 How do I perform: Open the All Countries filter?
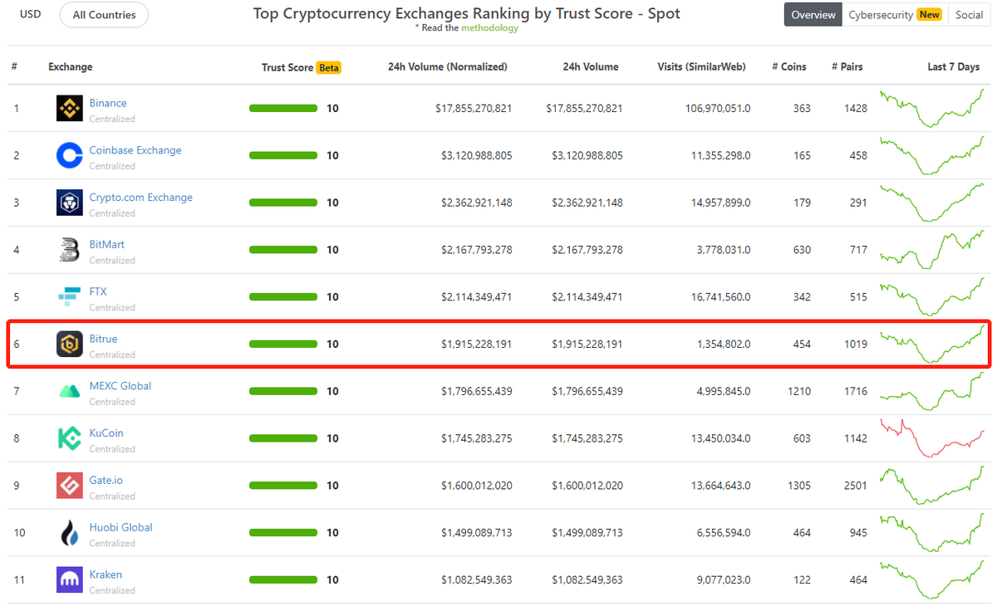coord(104,15)
